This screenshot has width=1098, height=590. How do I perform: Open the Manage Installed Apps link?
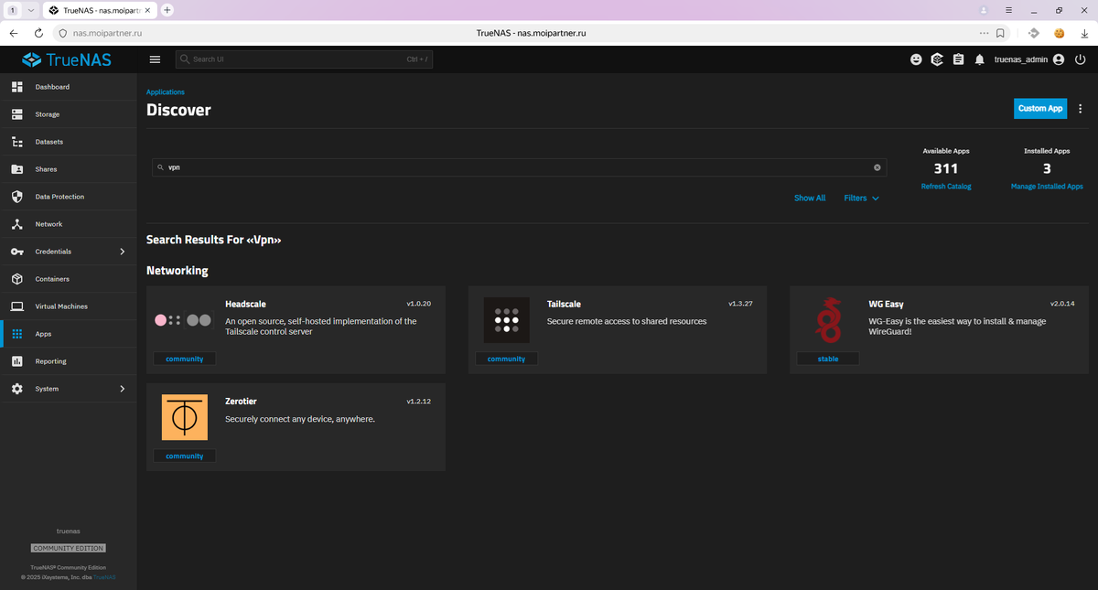coord(1047,186)
